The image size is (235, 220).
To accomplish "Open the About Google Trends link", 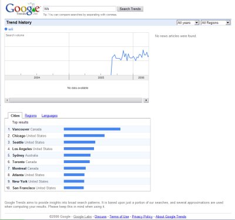I will pos(171,216).
